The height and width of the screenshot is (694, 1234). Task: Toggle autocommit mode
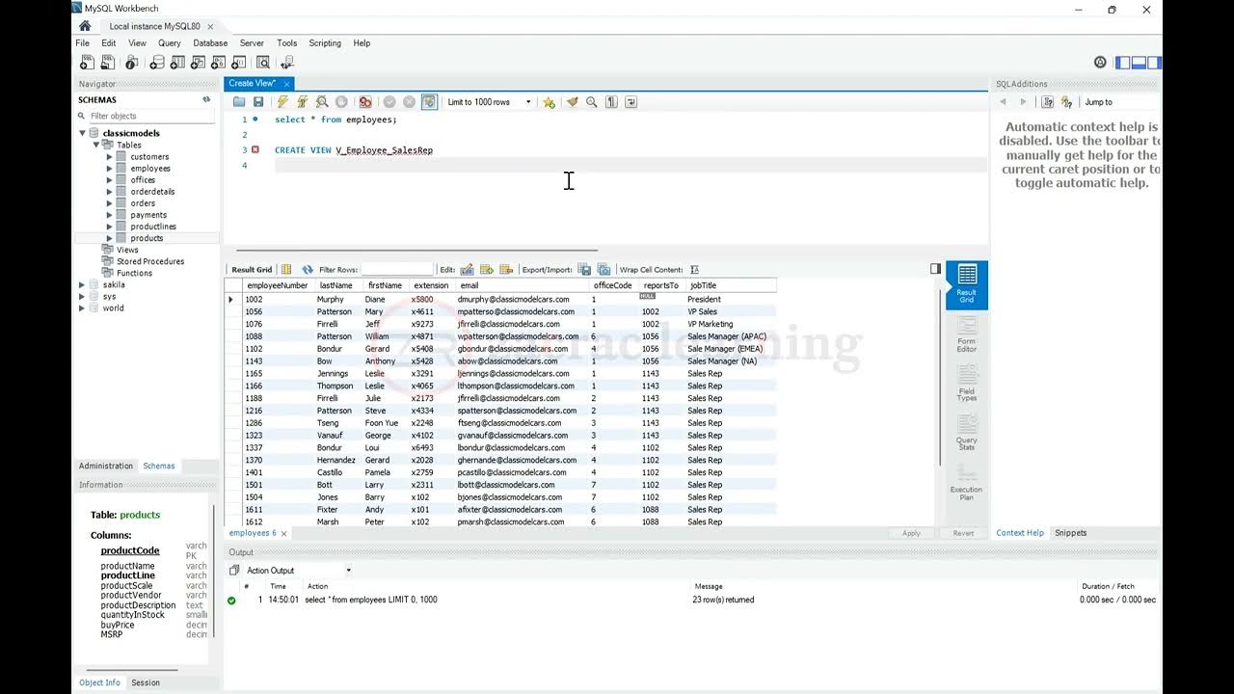pos(429,102)
